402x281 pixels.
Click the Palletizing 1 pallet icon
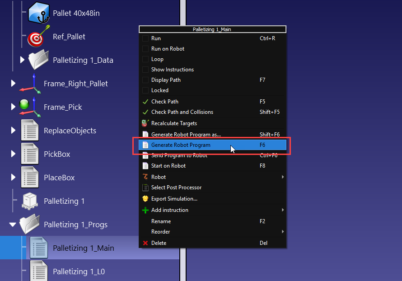[x=30, y=201]
